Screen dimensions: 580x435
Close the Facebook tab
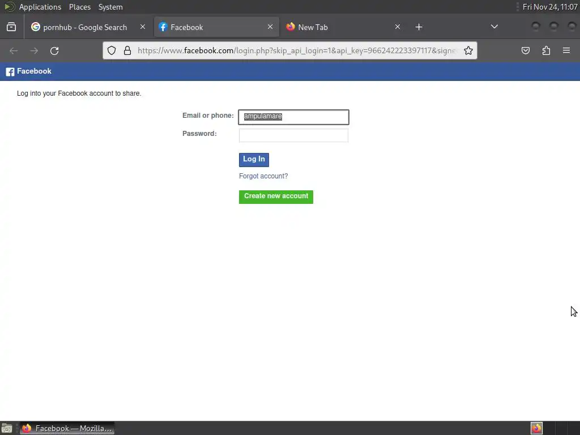[270, 27]
